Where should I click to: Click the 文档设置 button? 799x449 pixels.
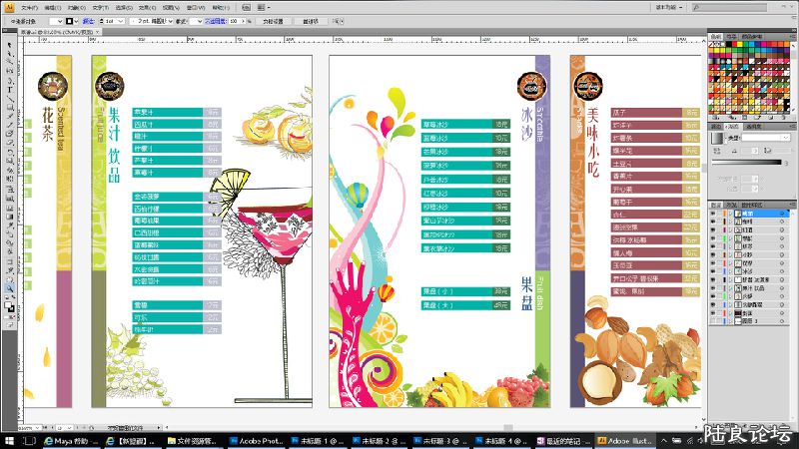point(272,20)
